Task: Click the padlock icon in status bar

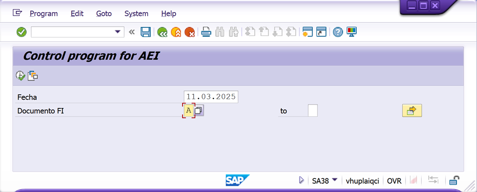Action: point(454,180)
